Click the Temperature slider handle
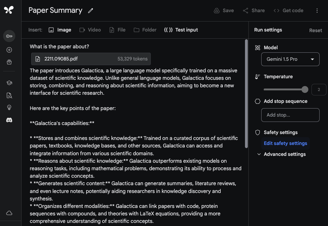The height and width of the screenshot is (226, 328). [305, 90]
